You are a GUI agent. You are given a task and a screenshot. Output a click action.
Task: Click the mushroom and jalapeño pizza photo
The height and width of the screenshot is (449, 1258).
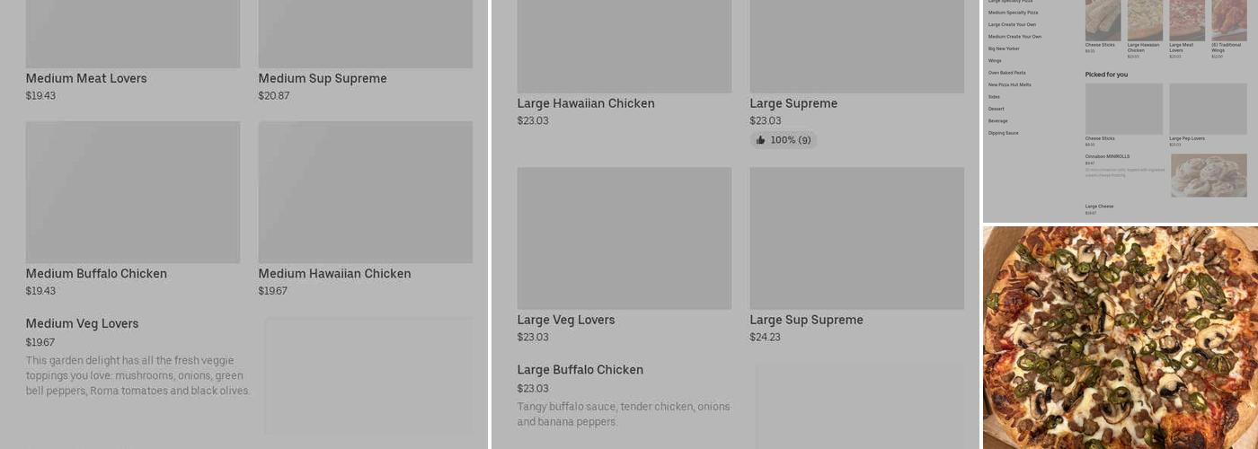tap(1120, 337)
